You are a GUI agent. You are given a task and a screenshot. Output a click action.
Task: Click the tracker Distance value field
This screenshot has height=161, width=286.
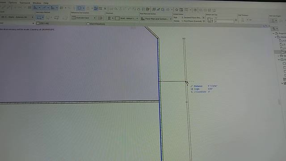pos(212,86)
